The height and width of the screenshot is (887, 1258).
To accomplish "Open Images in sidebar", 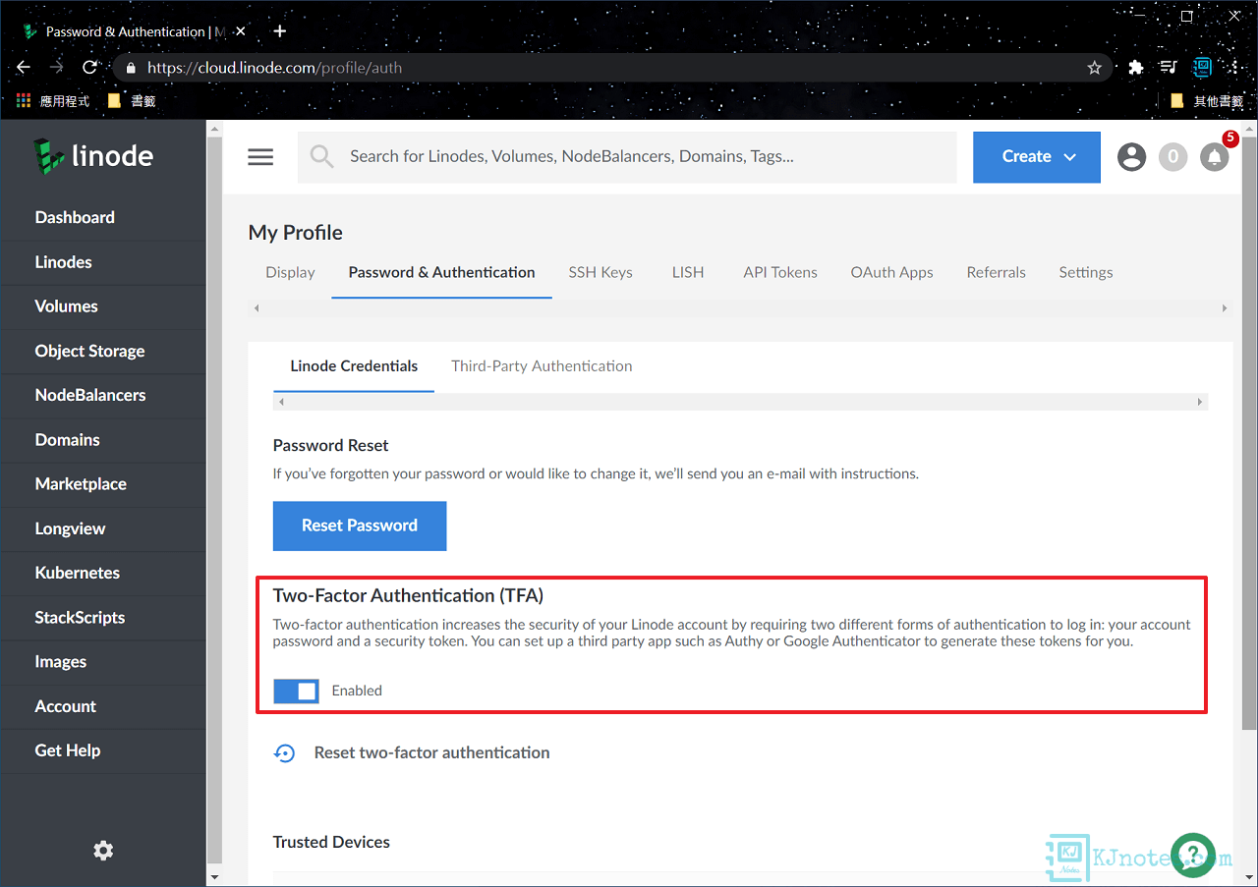I will coord(103,662).
